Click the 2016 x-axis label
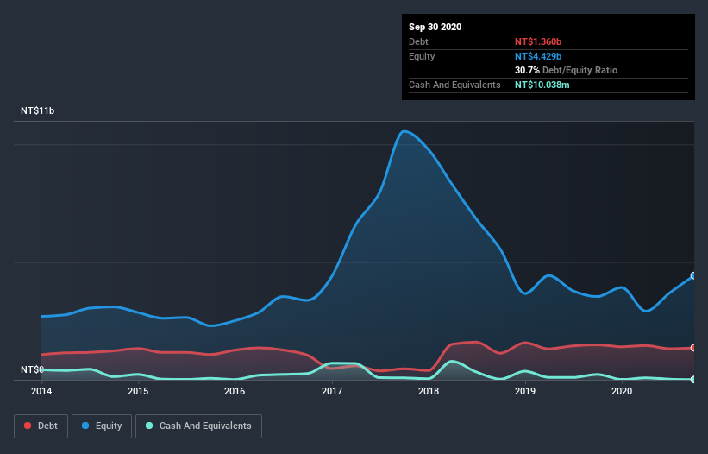 click(235, 391)
